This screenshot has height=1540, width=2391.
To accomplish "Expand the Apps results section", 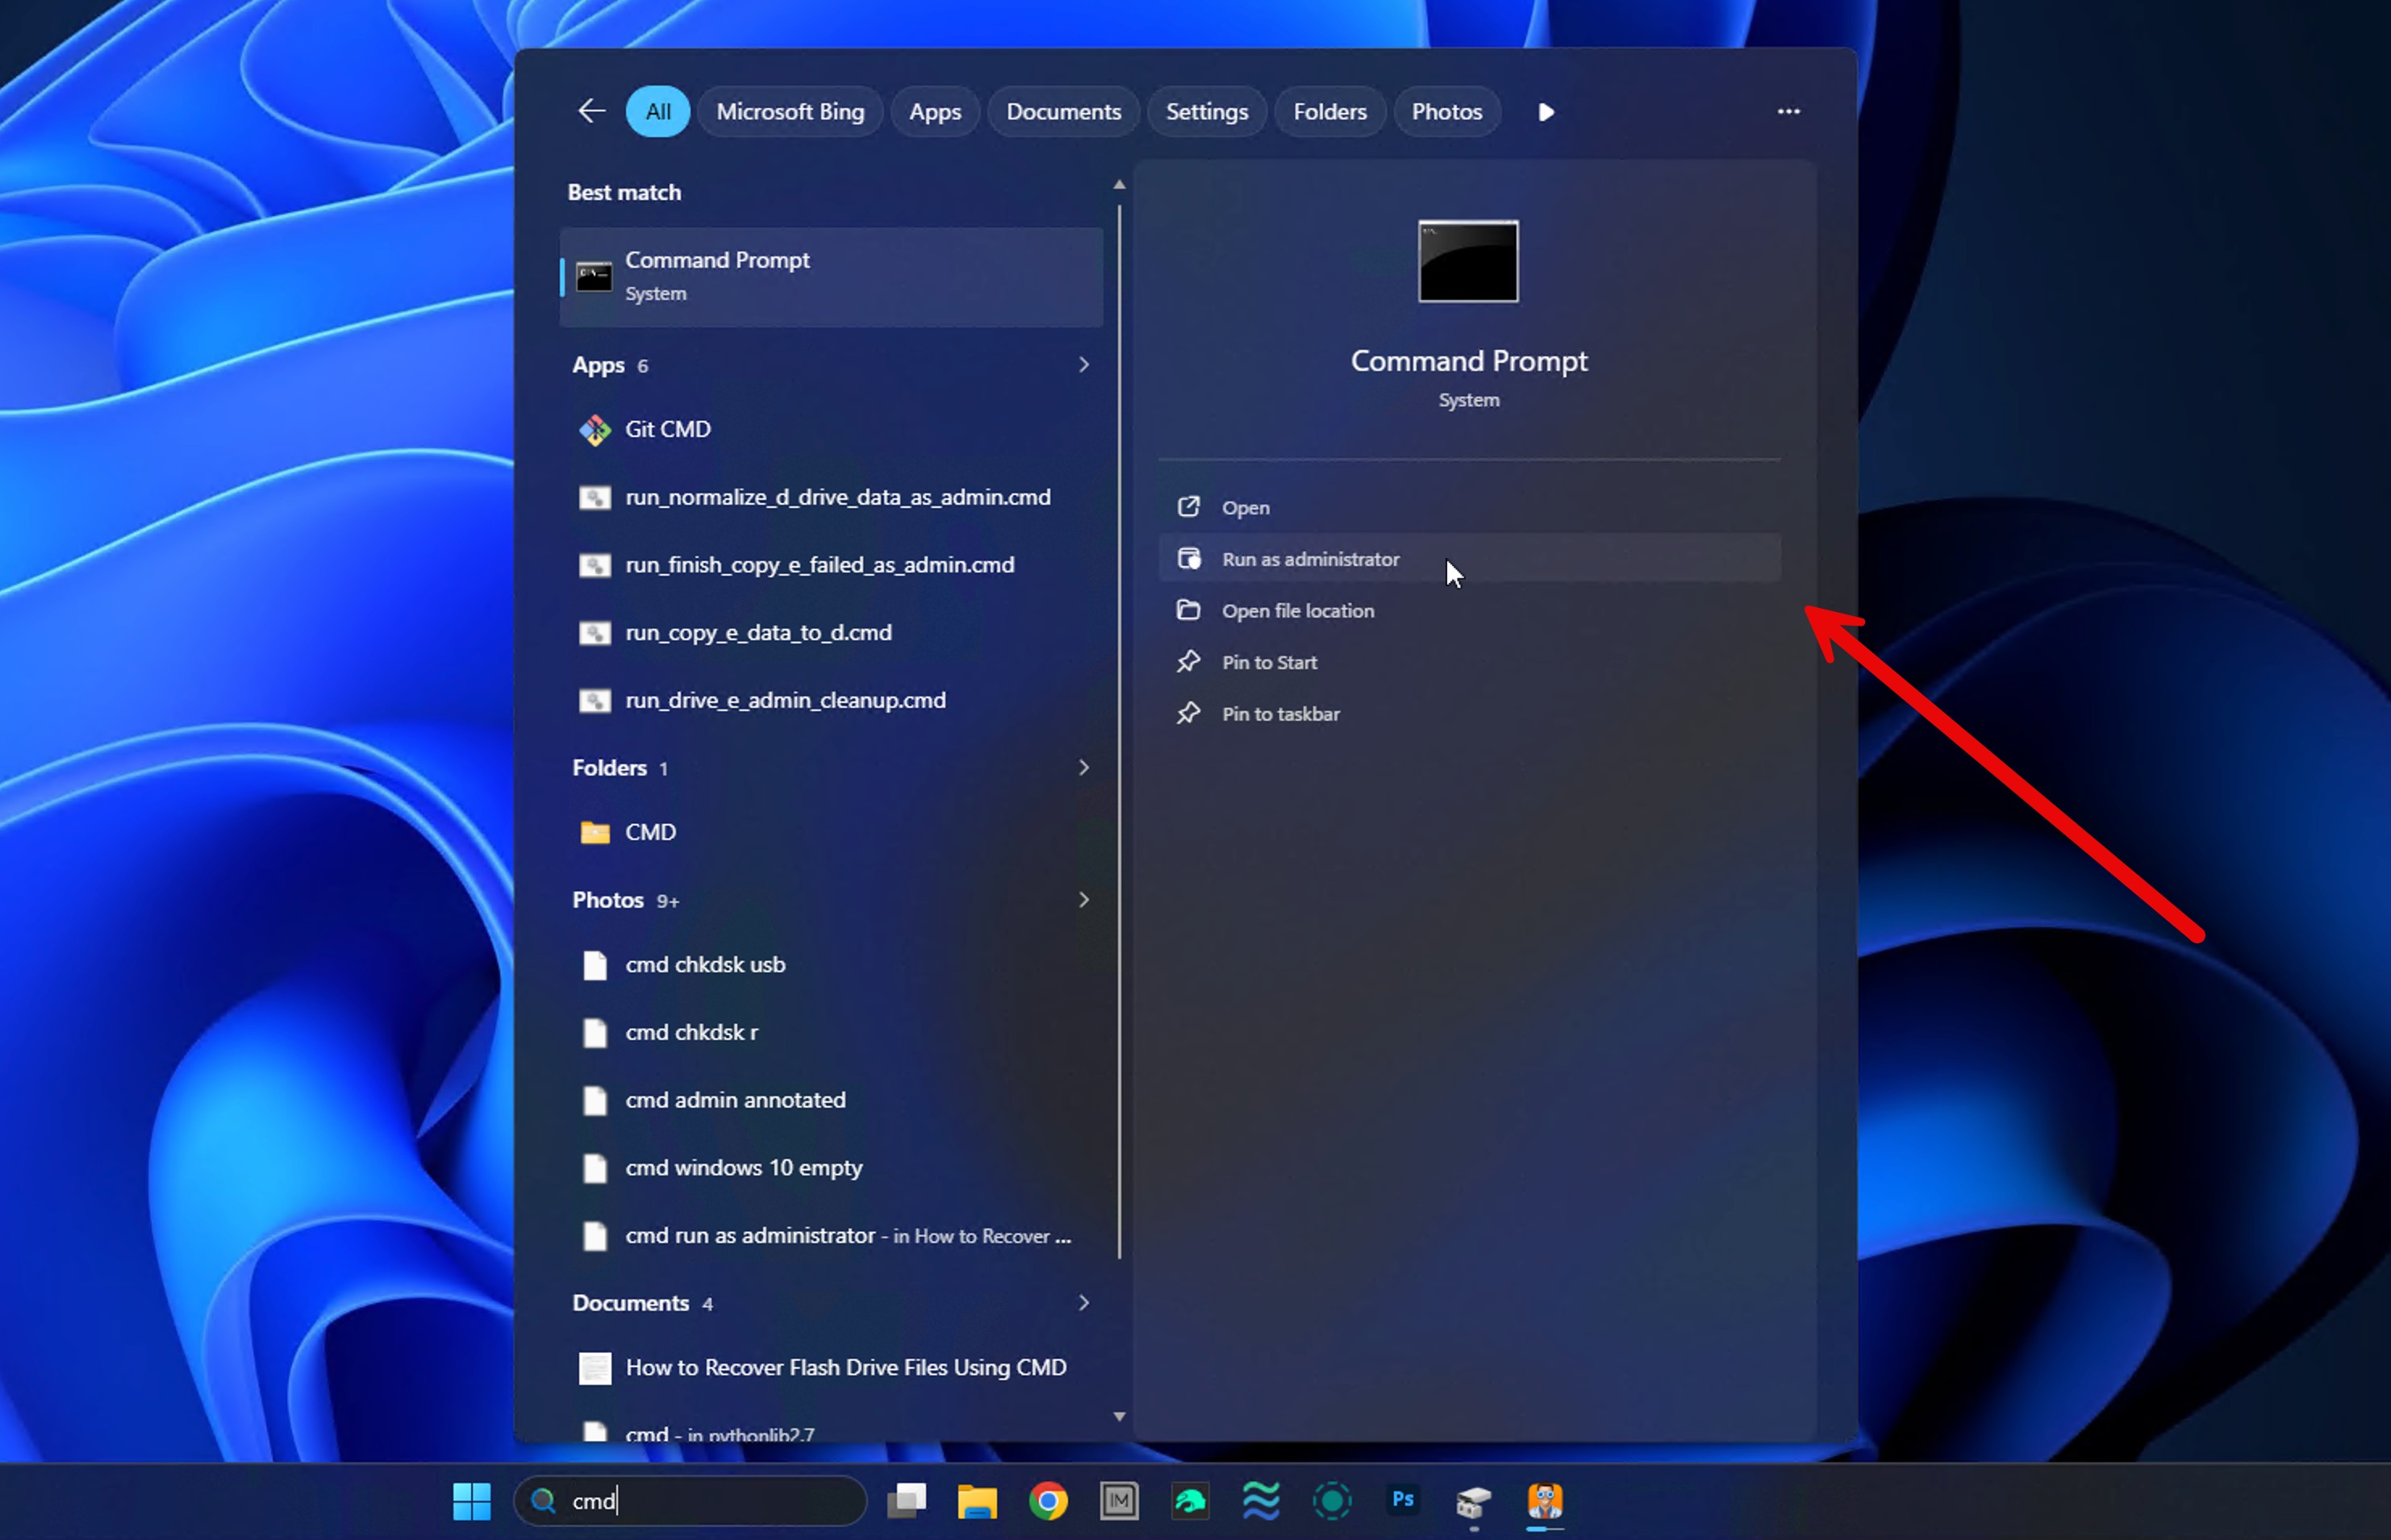I will [x=1083, y=365].
